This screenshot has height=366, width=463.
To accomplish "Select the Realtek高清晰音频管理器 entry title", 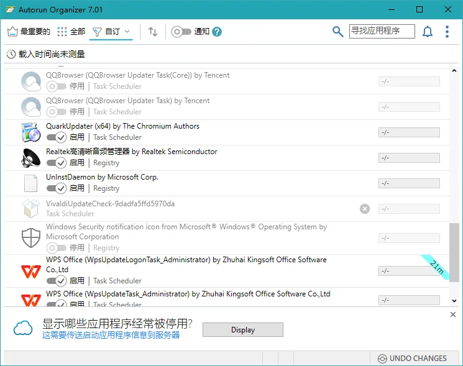I will [x=131, y=152].
